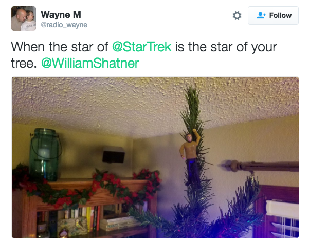Open the @WilliamShatner mention link

click(x=90, y=63)
